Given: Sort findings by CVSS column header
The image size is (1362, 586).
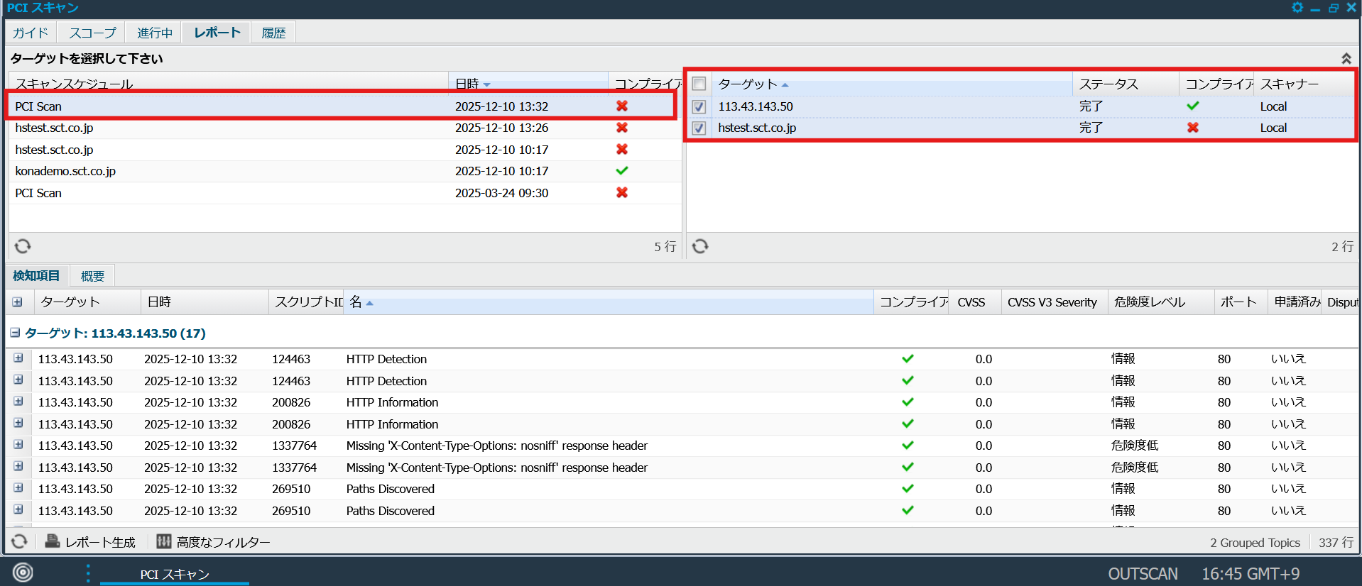Looking at the screenshot, I should coord(971,302).
